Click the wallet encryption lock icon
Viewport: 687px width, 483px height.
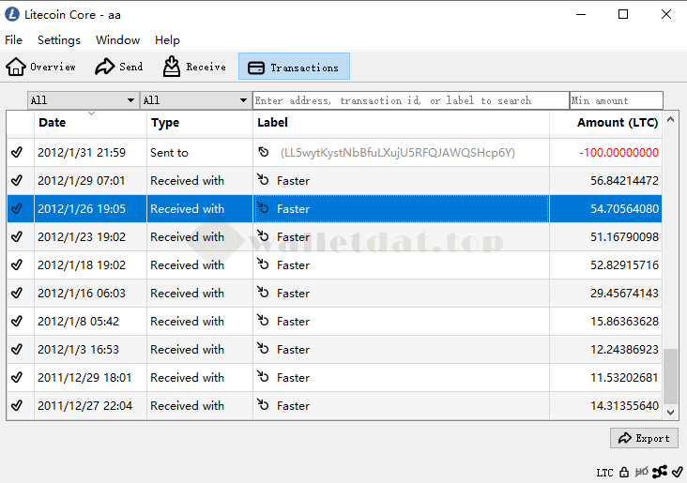pyautogui.click(x=624, y=472)
